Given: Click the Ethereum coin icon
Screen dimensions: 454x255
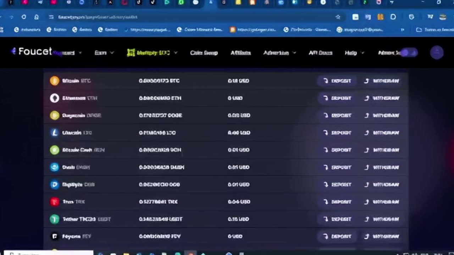Looking at the screenshot, I should point(54,98).
